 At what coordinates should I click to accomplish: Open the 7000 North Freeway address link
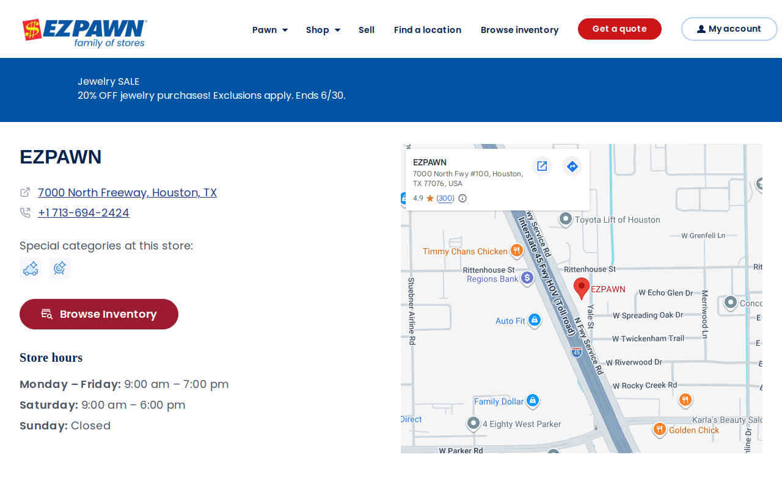click(x=127, y=193)
